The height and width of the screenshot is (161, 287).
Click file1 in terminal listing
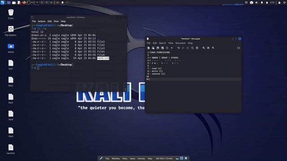101,42
